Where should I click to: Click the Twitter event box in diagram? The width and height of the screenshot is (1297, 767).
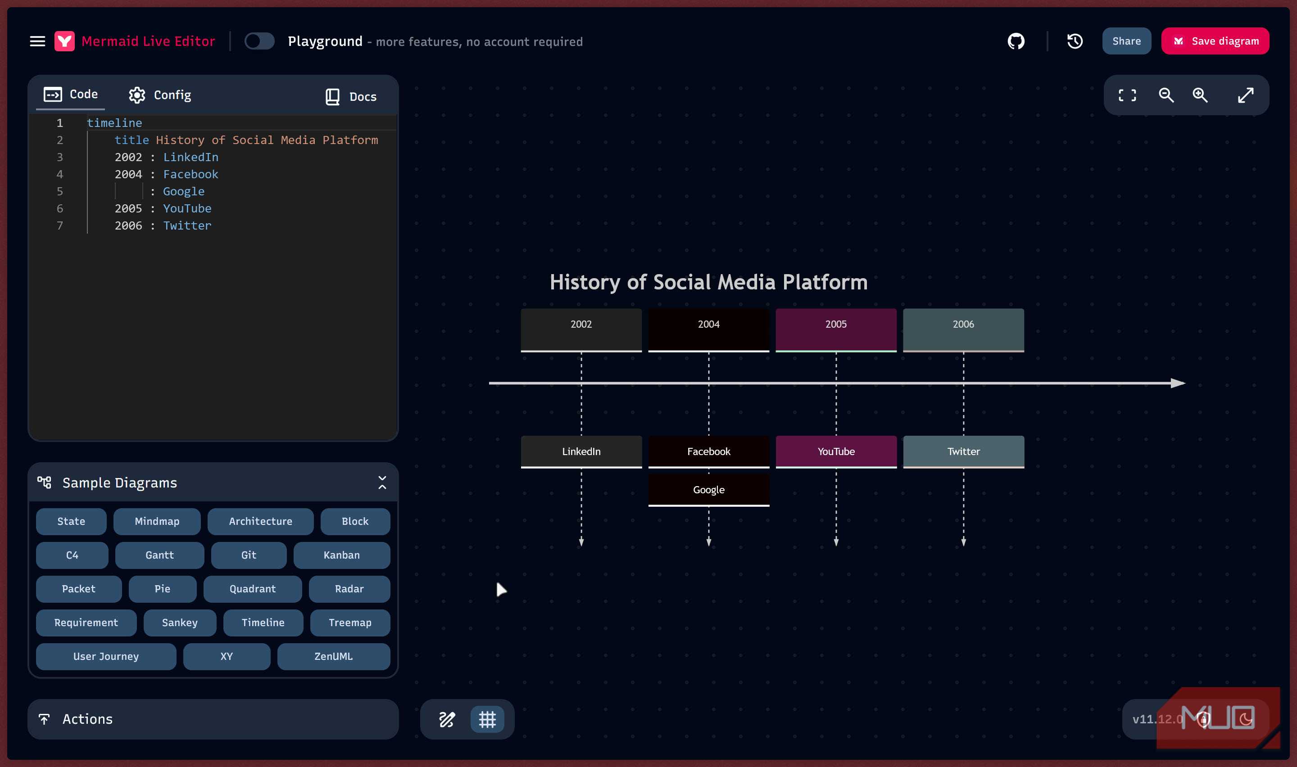(x=964, y=452)
